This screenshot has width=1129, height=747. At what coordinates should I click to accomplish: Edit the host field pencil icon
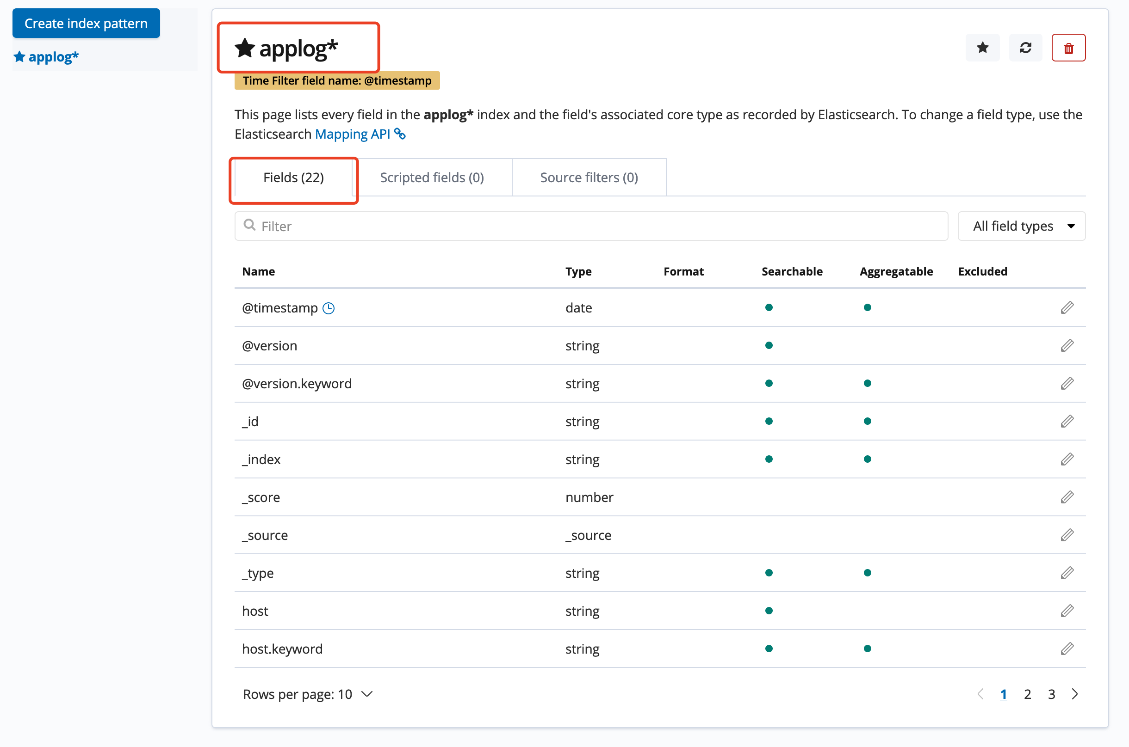click(1067, 611)
